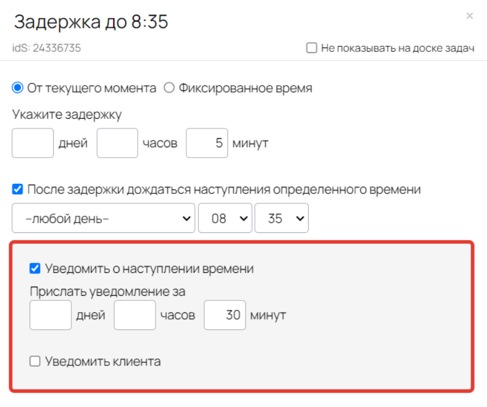Viewport: 487px width, 407px height.
Task: Click the 'Задержка до 8:35' dialog title
Action: pos(91,22)
